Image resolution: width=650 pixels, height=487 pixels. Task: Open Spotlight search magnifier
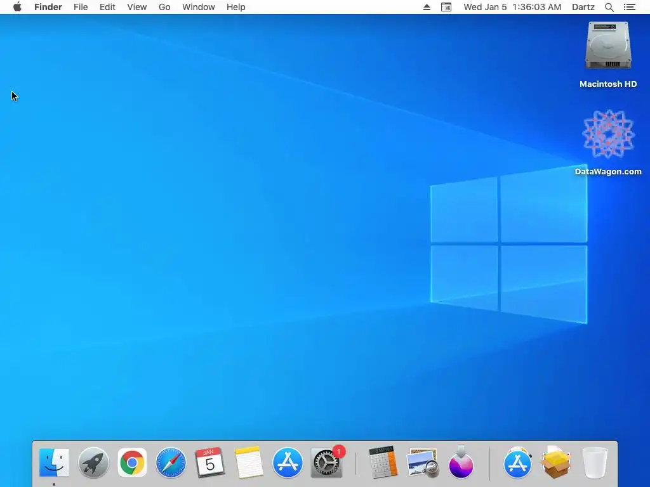[609, 7]
